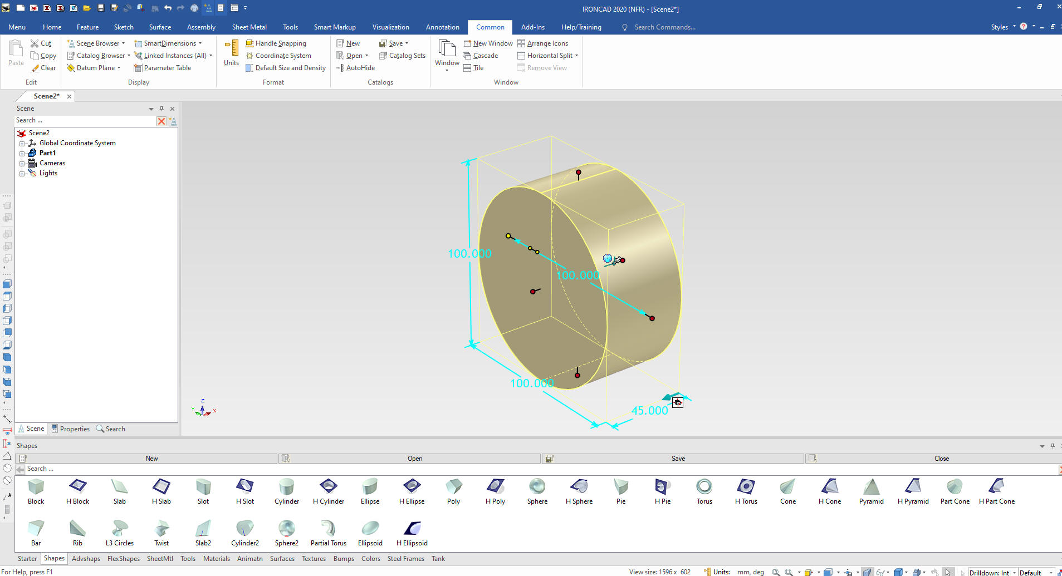Click Default Size and Density
This screenshot has width=1062, height=576.
tap(290, 68)
